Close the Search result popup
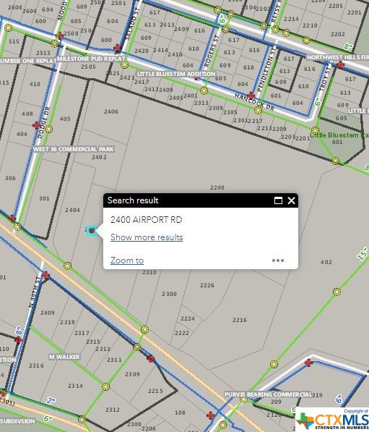The width and height of the screenshot is (369, 432). 291,200
